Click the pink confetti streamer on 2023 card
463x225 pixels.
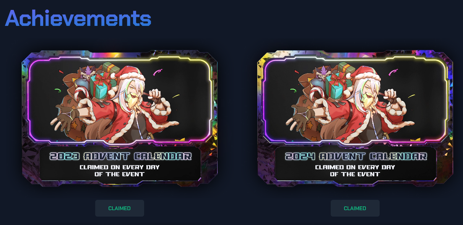[x=158, y=72]
